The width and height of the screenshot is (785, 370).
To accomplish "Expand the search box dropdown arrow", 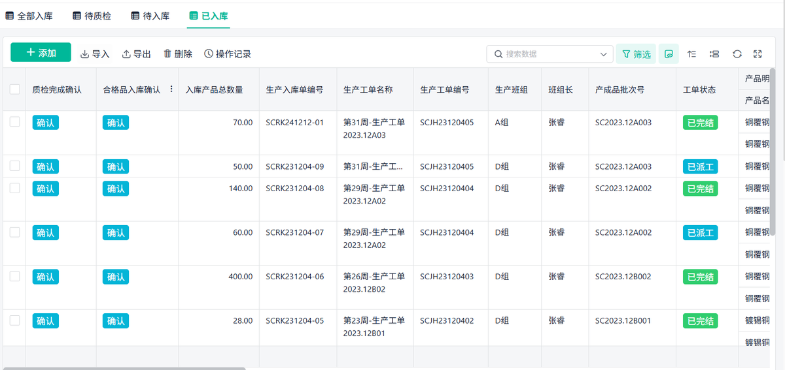I will coord(603,54).
